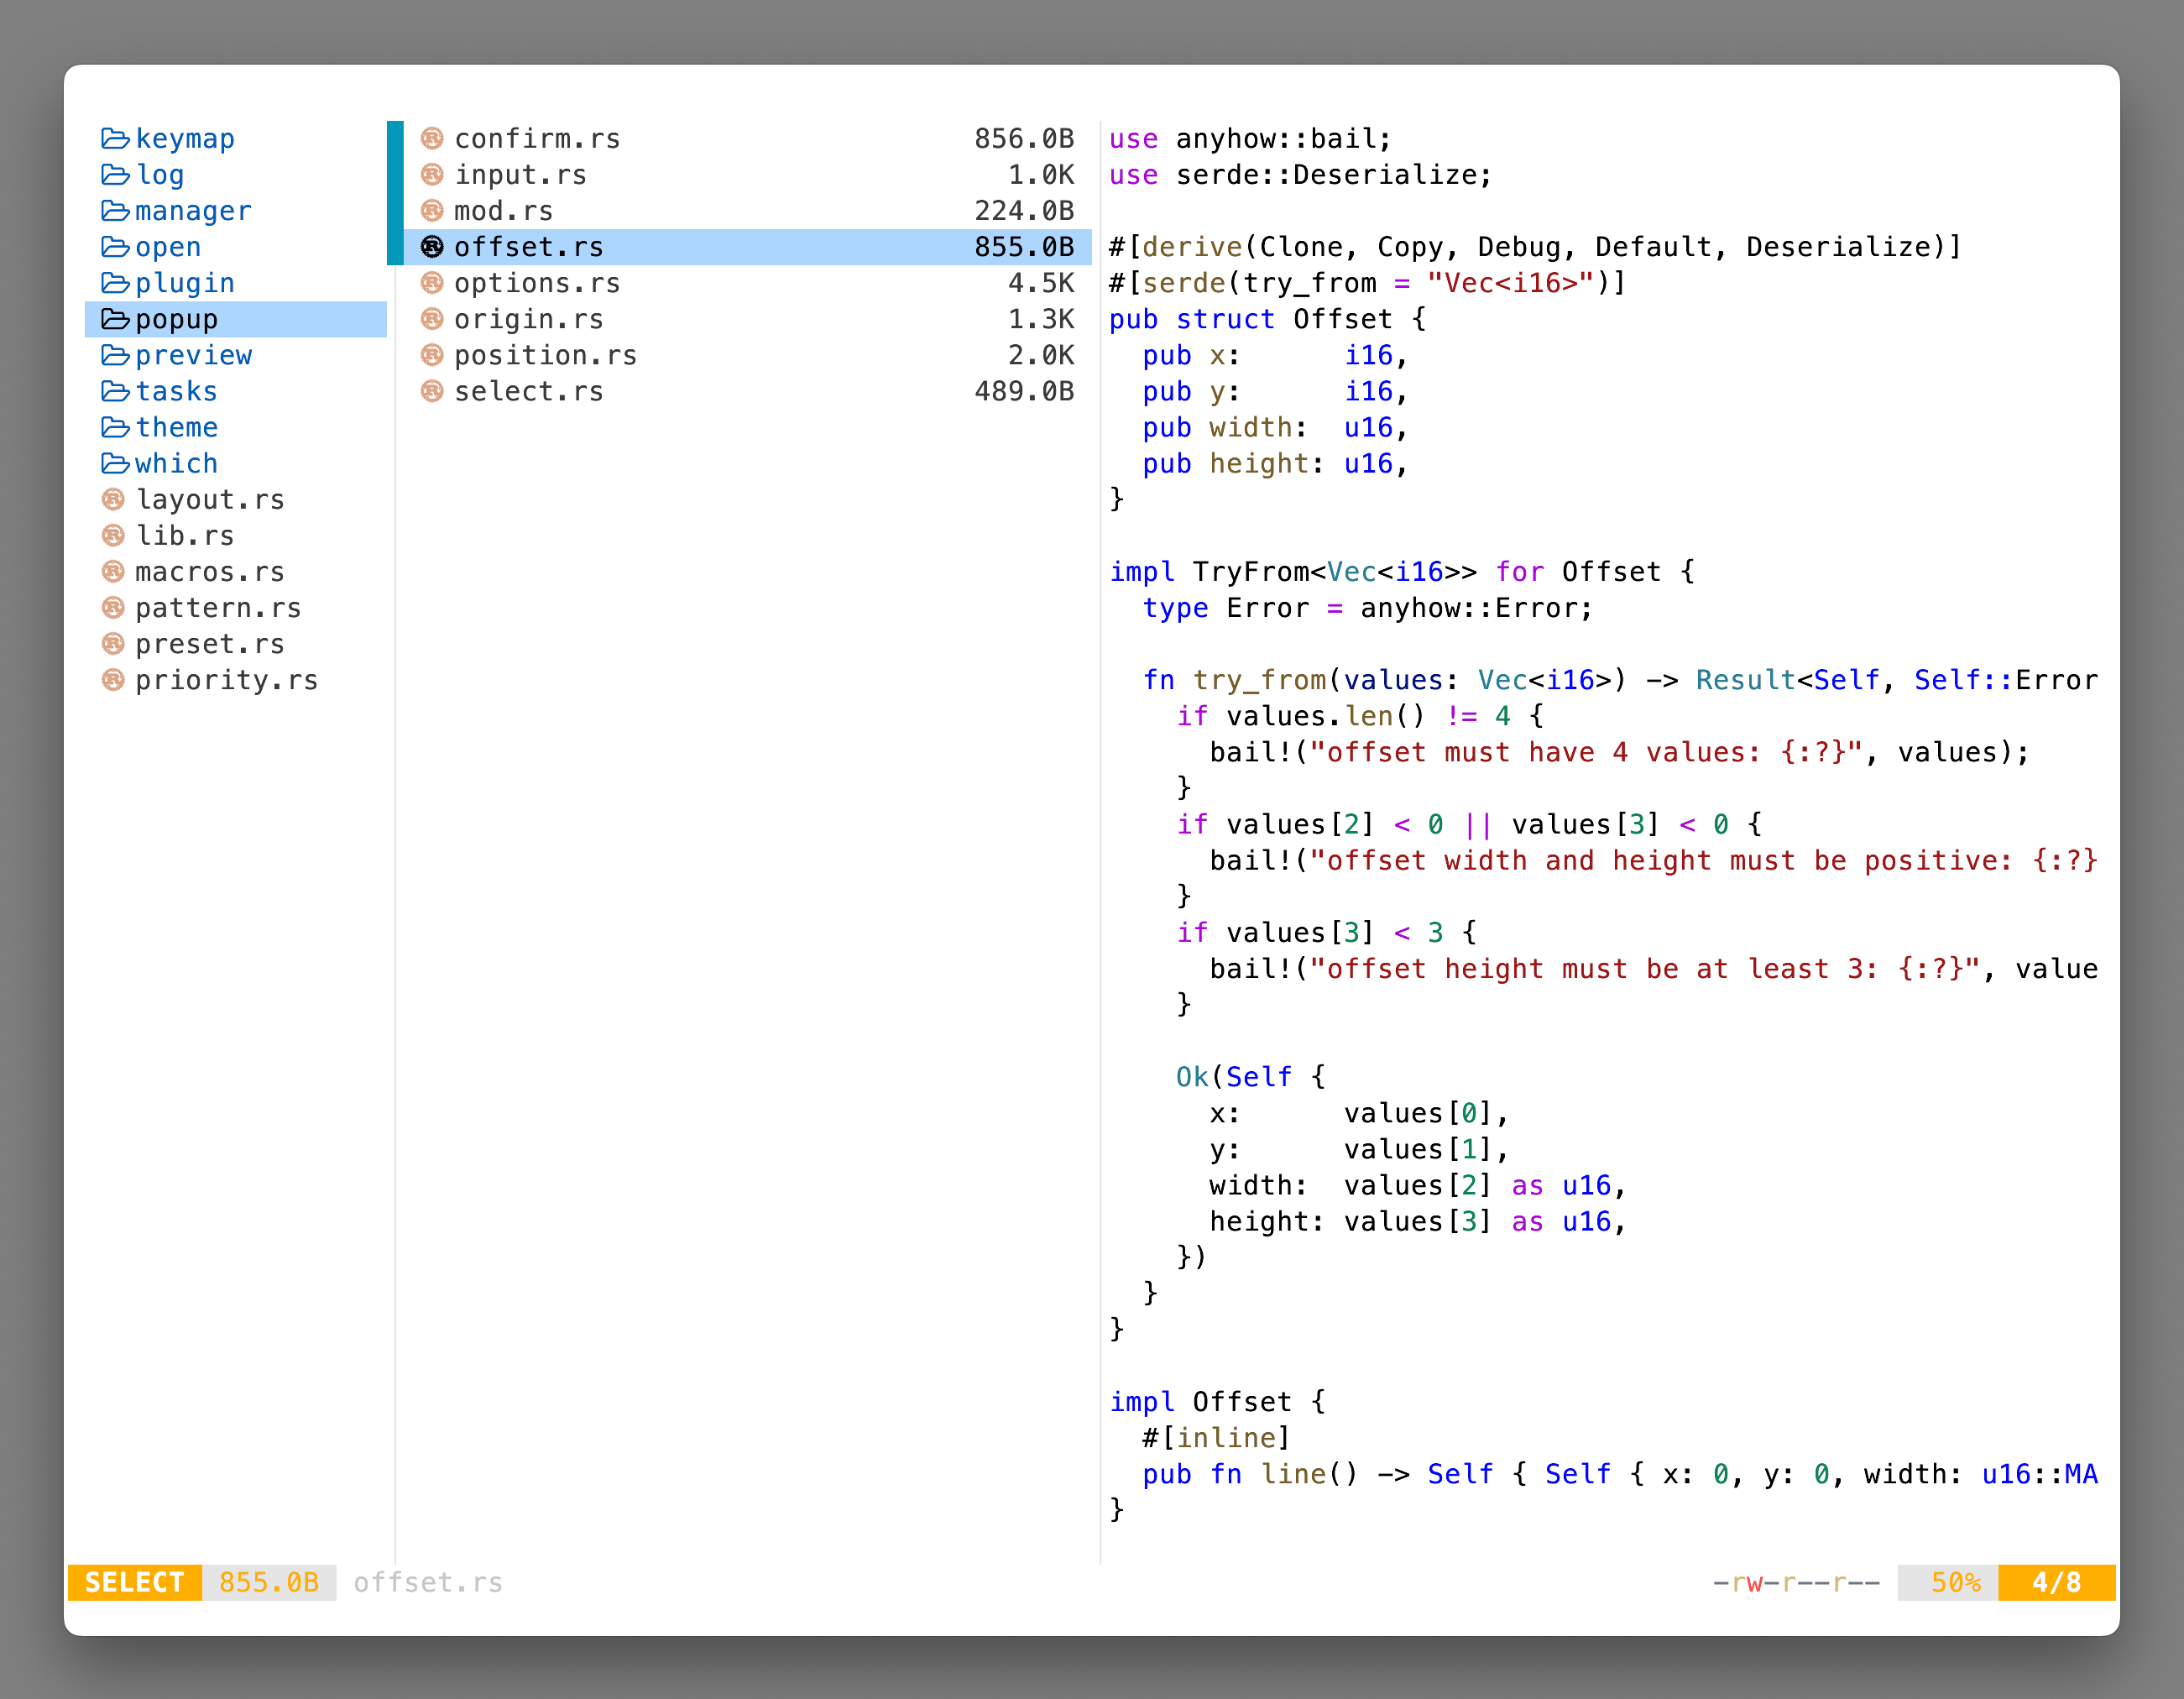Click the file permissions text in status bar
The image size is (2184, 1699).
point(1795,1582)
